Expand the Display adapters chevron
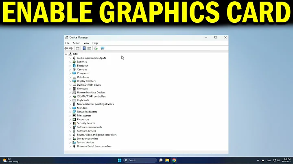 (x=70, y=81)
